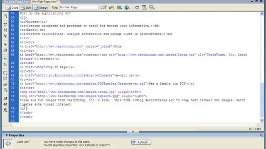Click the horizontal scrollbar right arrow
The image size is (266, 149).
258,125
